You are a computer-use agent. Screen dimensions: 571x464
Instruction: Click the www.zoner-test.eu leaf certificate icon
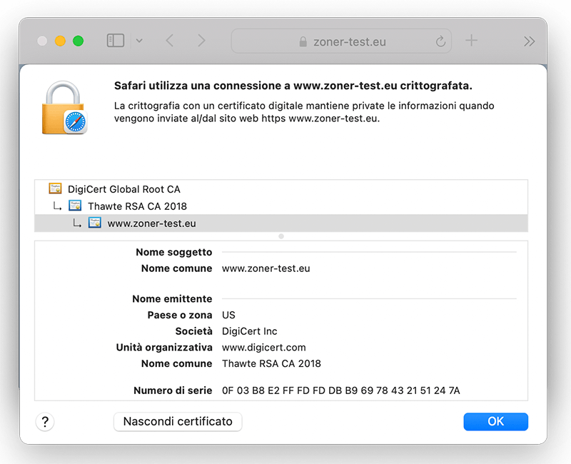[x=95, y=223]
